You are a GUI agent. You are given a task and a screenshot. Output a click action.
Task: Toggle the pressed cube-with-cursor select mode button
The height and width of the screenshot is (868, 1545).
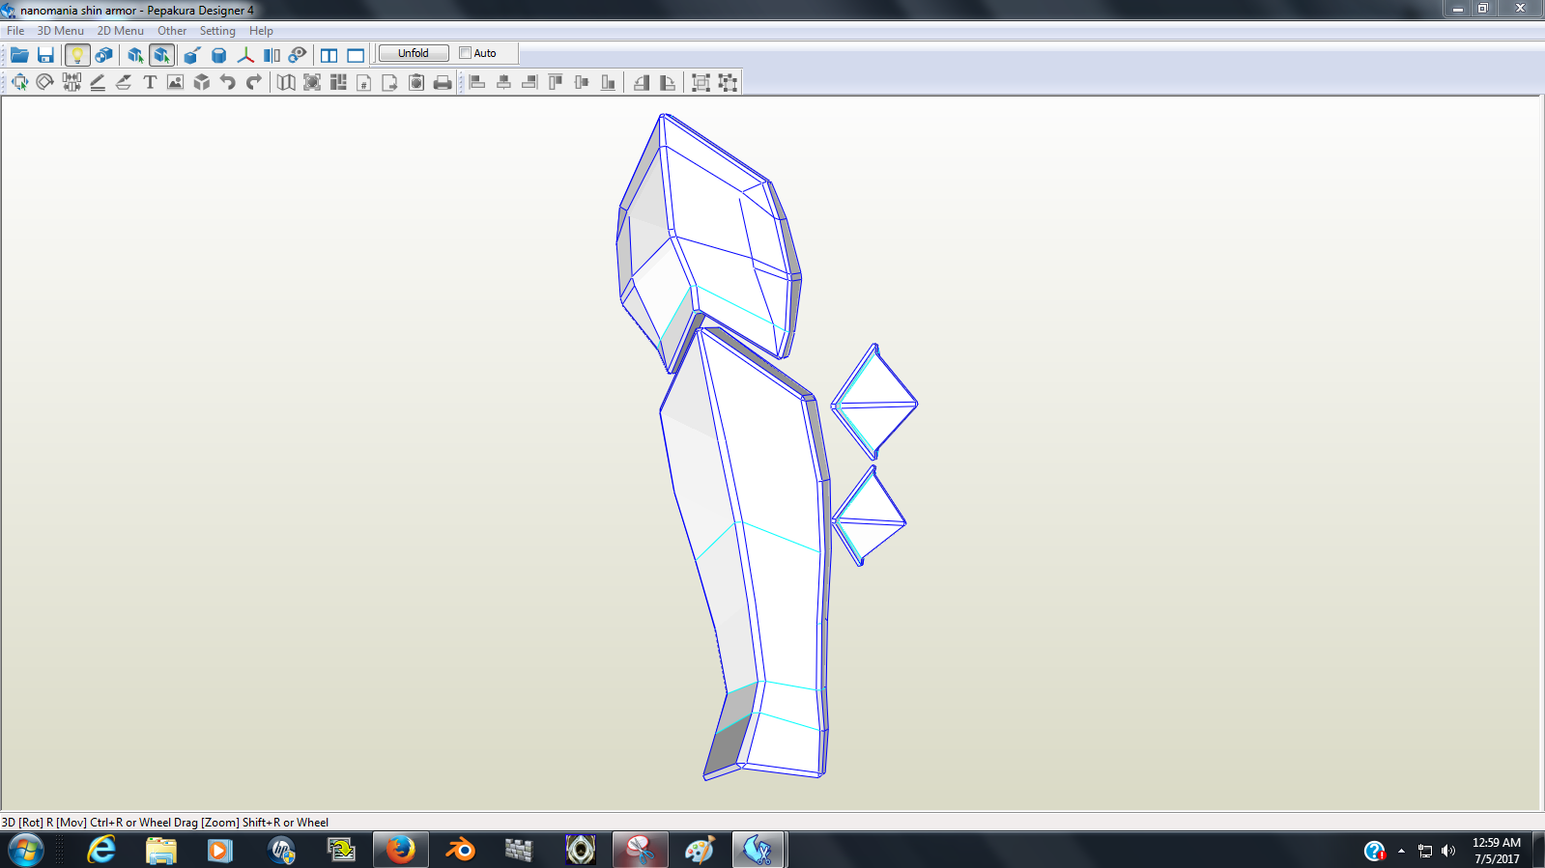pyautogui.click(x=161, y=55)
